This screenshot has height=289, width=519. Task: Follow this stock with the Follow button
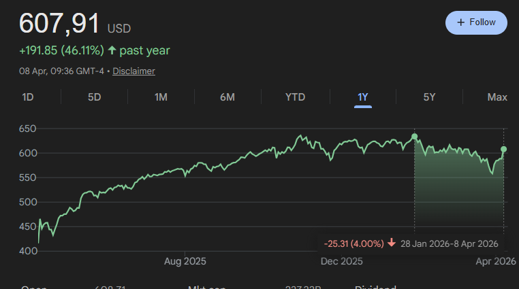pos(476,23)
